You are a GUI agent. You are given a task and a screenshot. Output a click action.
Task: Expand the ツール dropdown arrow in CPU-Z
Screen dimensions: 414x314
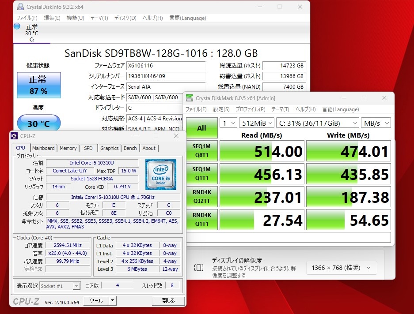113,301
